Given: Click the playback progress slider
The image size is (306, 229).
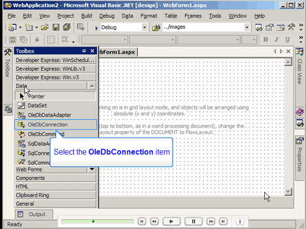Looking at the screenshot, I should [97, 221].
